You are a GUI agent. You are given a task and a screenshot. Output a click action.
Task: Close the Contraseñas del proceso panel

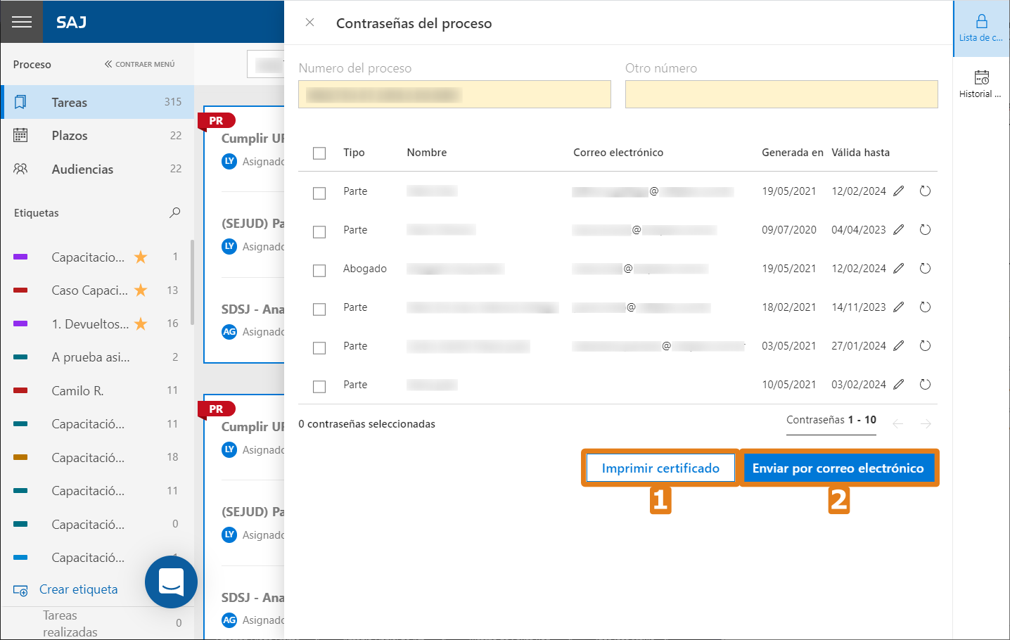pos(309,23)
